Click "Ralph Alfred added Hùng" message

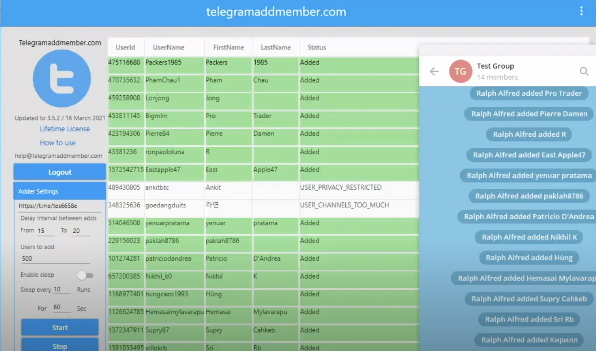pyautogui.click(x=529, y=258)
